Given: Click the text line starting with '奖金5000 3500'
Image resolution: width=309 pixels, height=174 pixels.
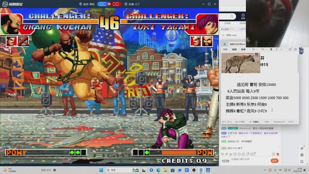Looking at the screenshot, I should [x=257, y=98].
